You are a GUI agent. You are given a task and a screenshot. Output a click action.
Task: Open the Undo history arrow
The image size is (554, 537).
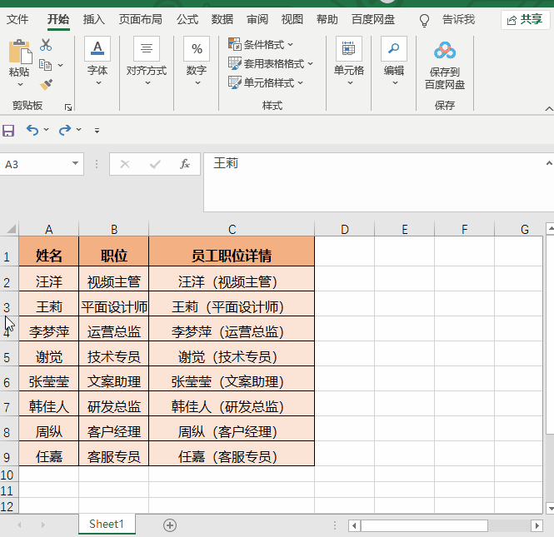click(47, 130)
